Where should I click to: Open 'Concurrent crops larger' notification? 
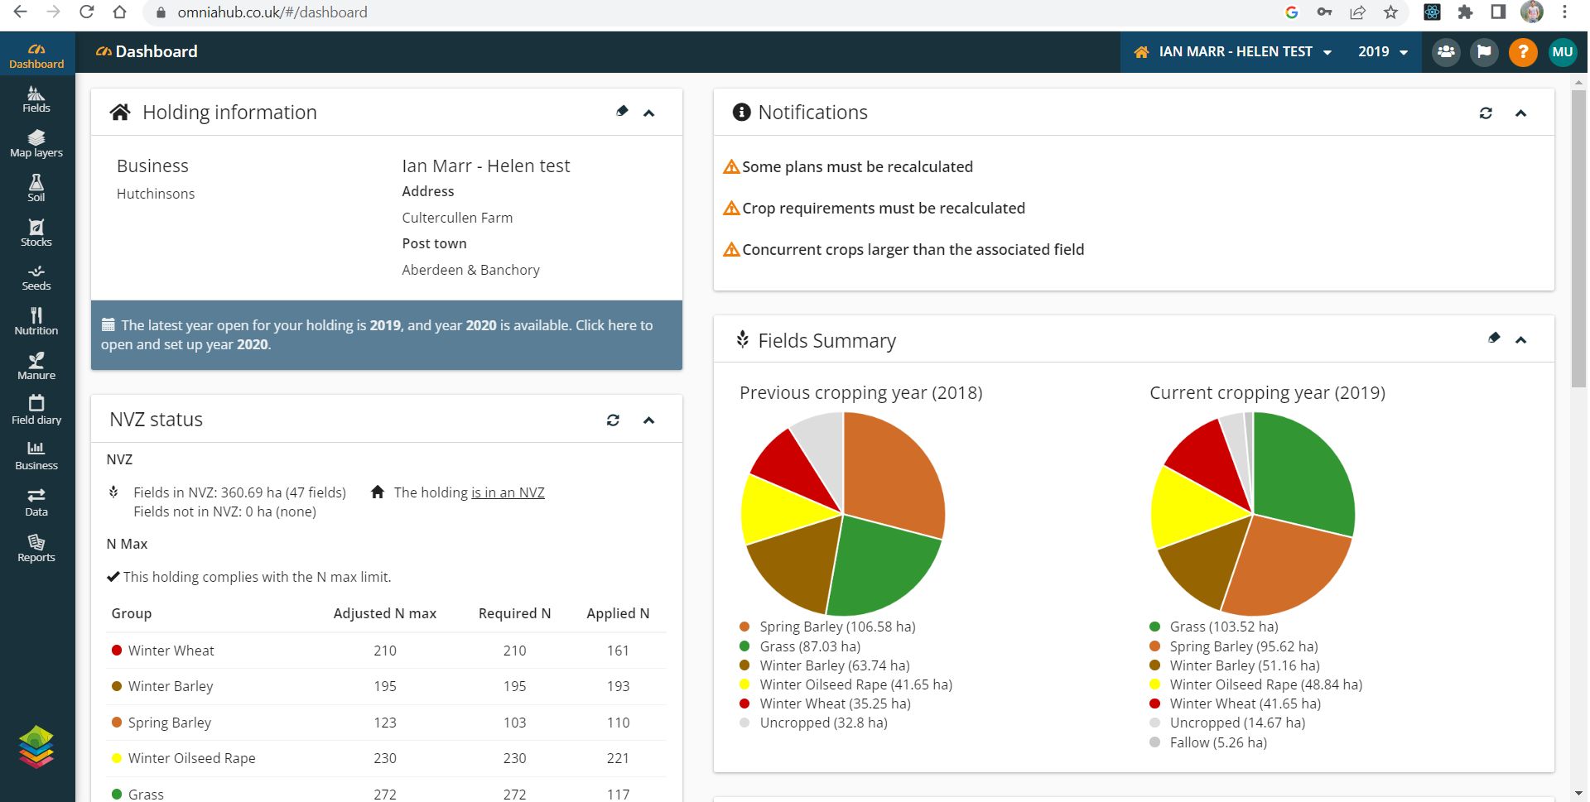[903, 250]
